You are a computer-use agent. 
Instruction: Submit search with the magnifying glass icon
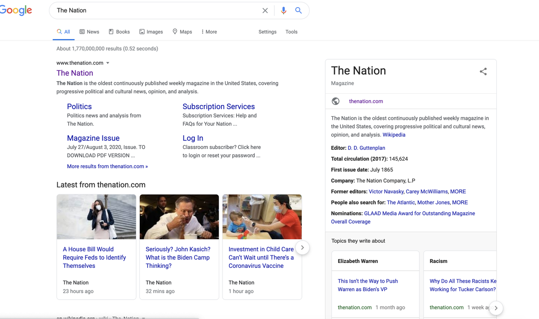coord(298,10)
